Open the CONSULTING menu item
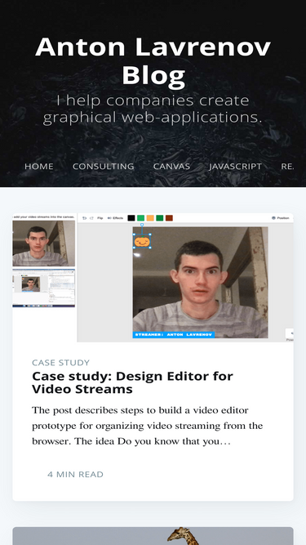 tap(103, 167)
